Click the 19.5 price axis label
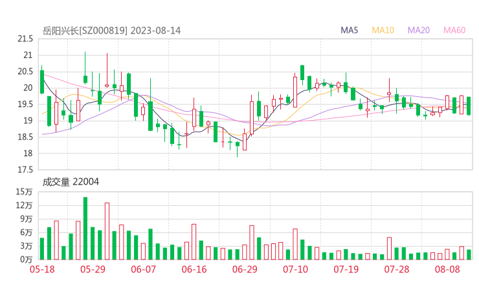 [25, 104]
